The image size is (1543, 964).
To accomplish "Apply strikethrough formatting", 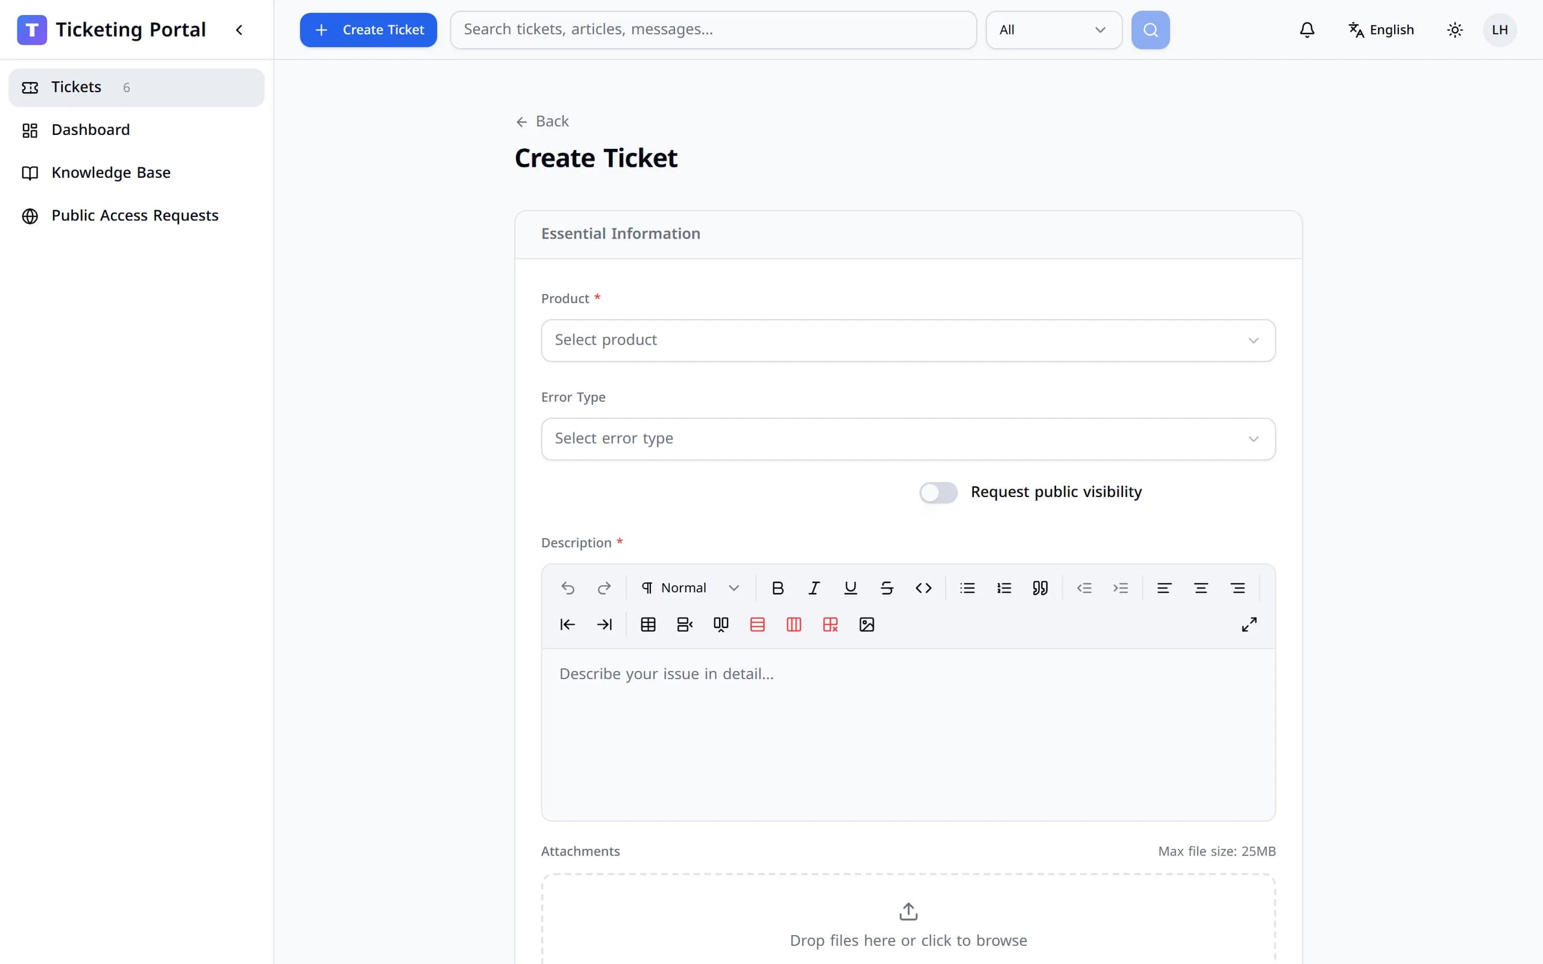I will (x=887, y=588).
